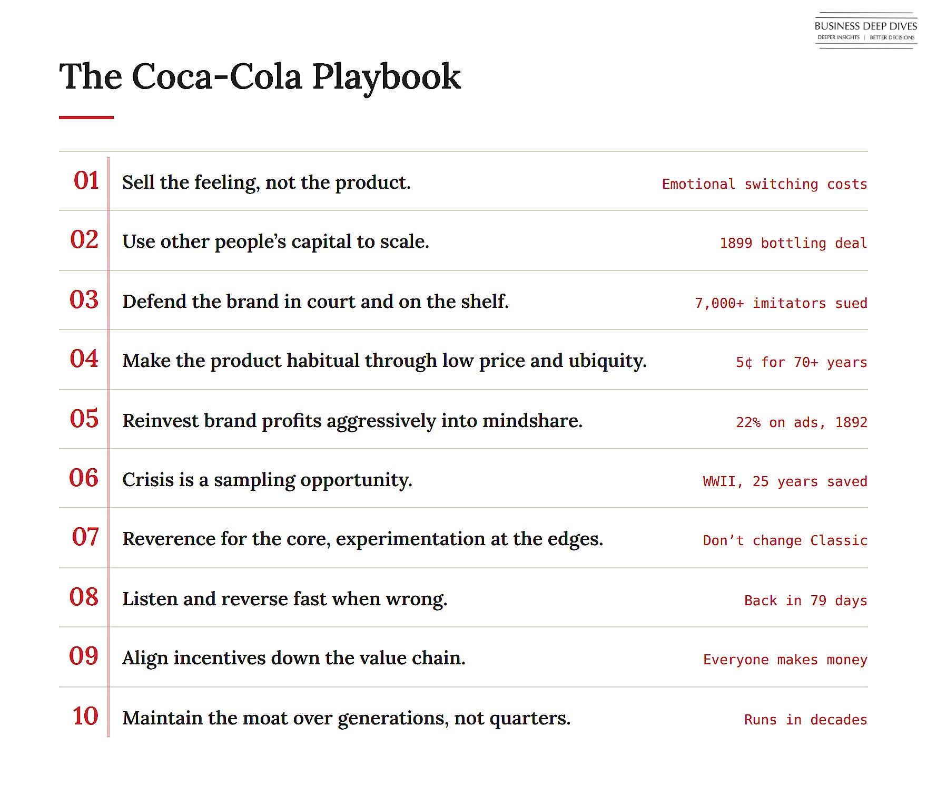Click 'Listen and reverse fast when wrong.'
Image resolution: width=927 pixels, height=794 pixels.
pyautogui.click(x=285, y=599)
